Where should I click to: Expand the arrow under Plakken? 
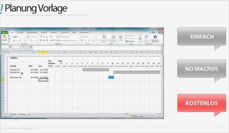point(4,42)
